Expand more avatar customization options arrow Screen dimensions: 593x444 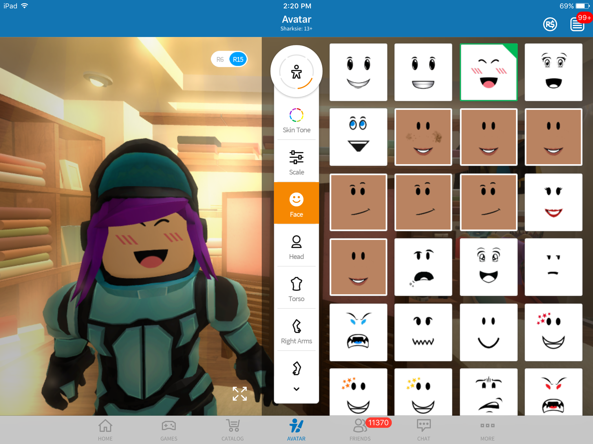[x=296, y=389]
